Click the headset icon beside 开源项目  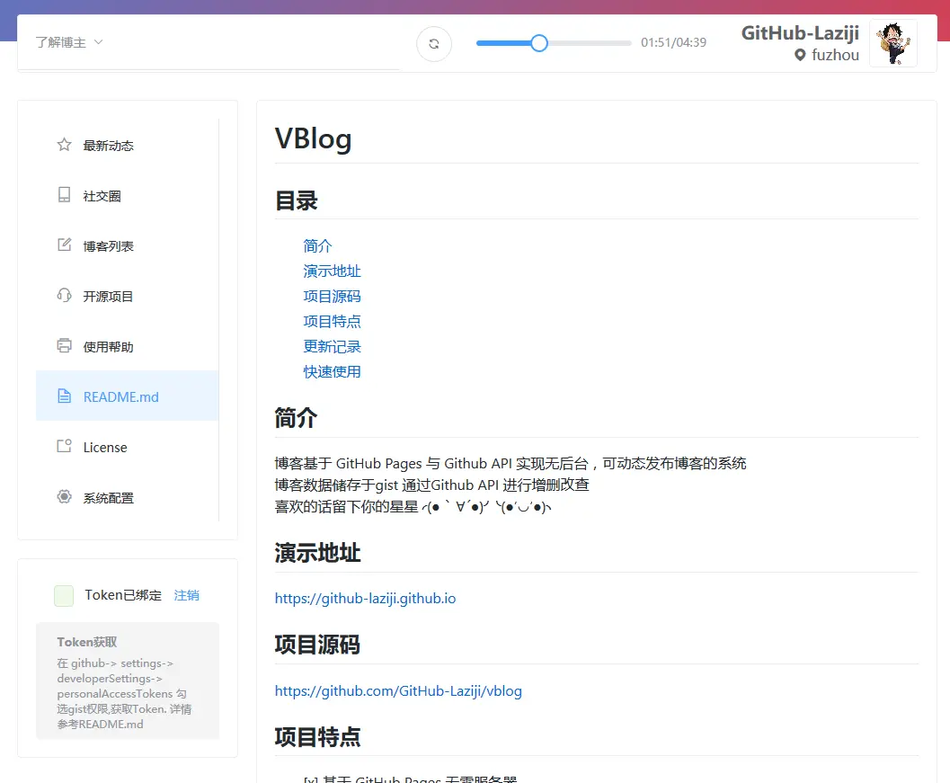click(64, 295)
